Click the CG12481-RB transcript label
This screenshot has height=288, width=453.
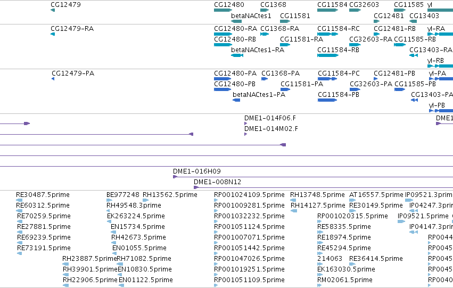[394, 29]
